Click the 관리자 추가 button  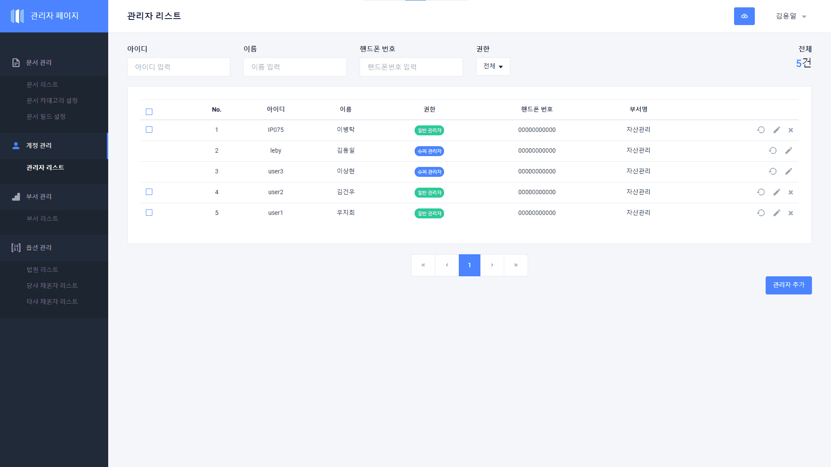point(789,285)
